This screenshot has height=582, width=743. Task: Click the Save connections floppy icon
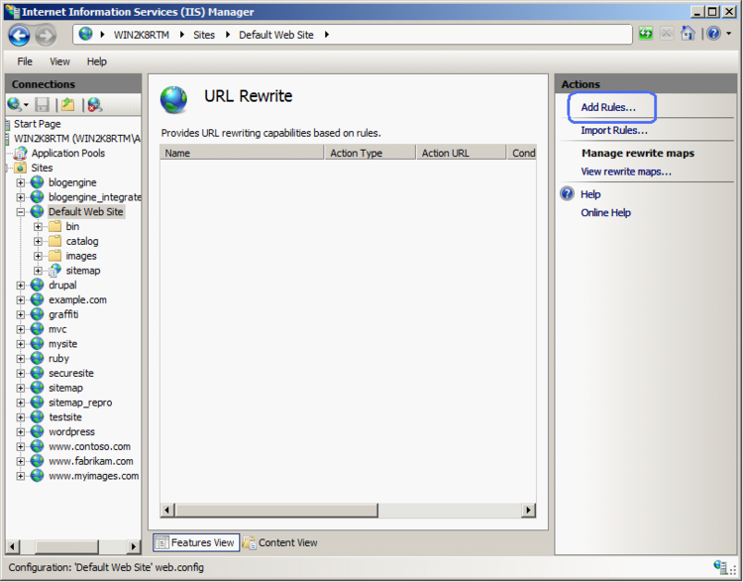click(43, 104)
